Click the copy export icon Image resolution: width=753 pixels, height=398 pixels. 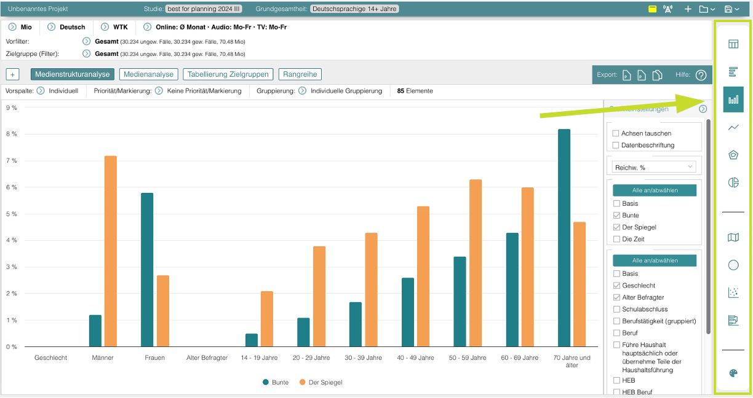pyautogui.click(x=658, y=75)
